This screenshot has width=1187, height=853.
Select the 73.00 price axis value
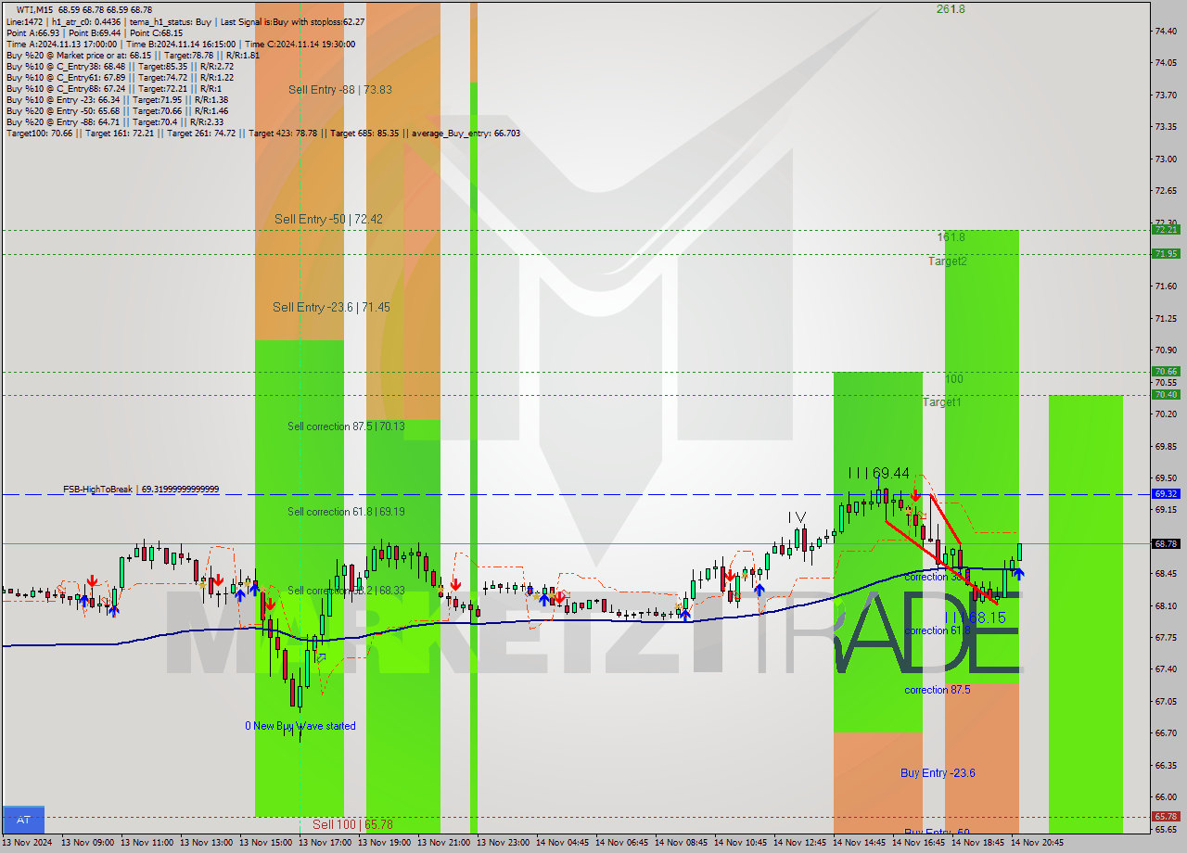pos(1166,159)
